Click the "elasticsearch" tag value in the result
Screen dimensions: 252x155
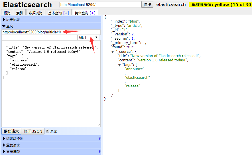click(137, 77)
